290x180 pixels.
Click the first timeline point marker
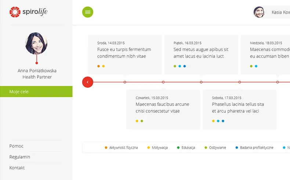[125, 82]
